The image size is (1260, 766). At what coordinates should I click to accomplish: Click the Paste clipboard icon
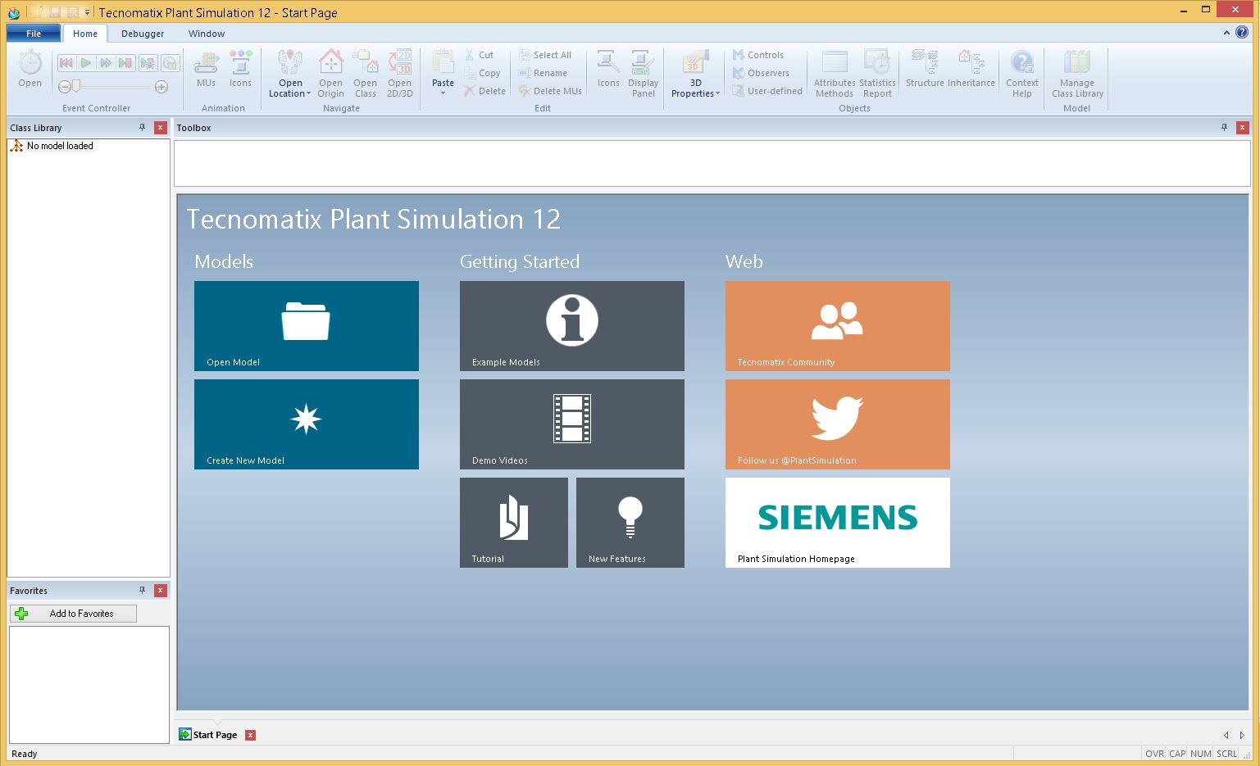pos(443,63)
